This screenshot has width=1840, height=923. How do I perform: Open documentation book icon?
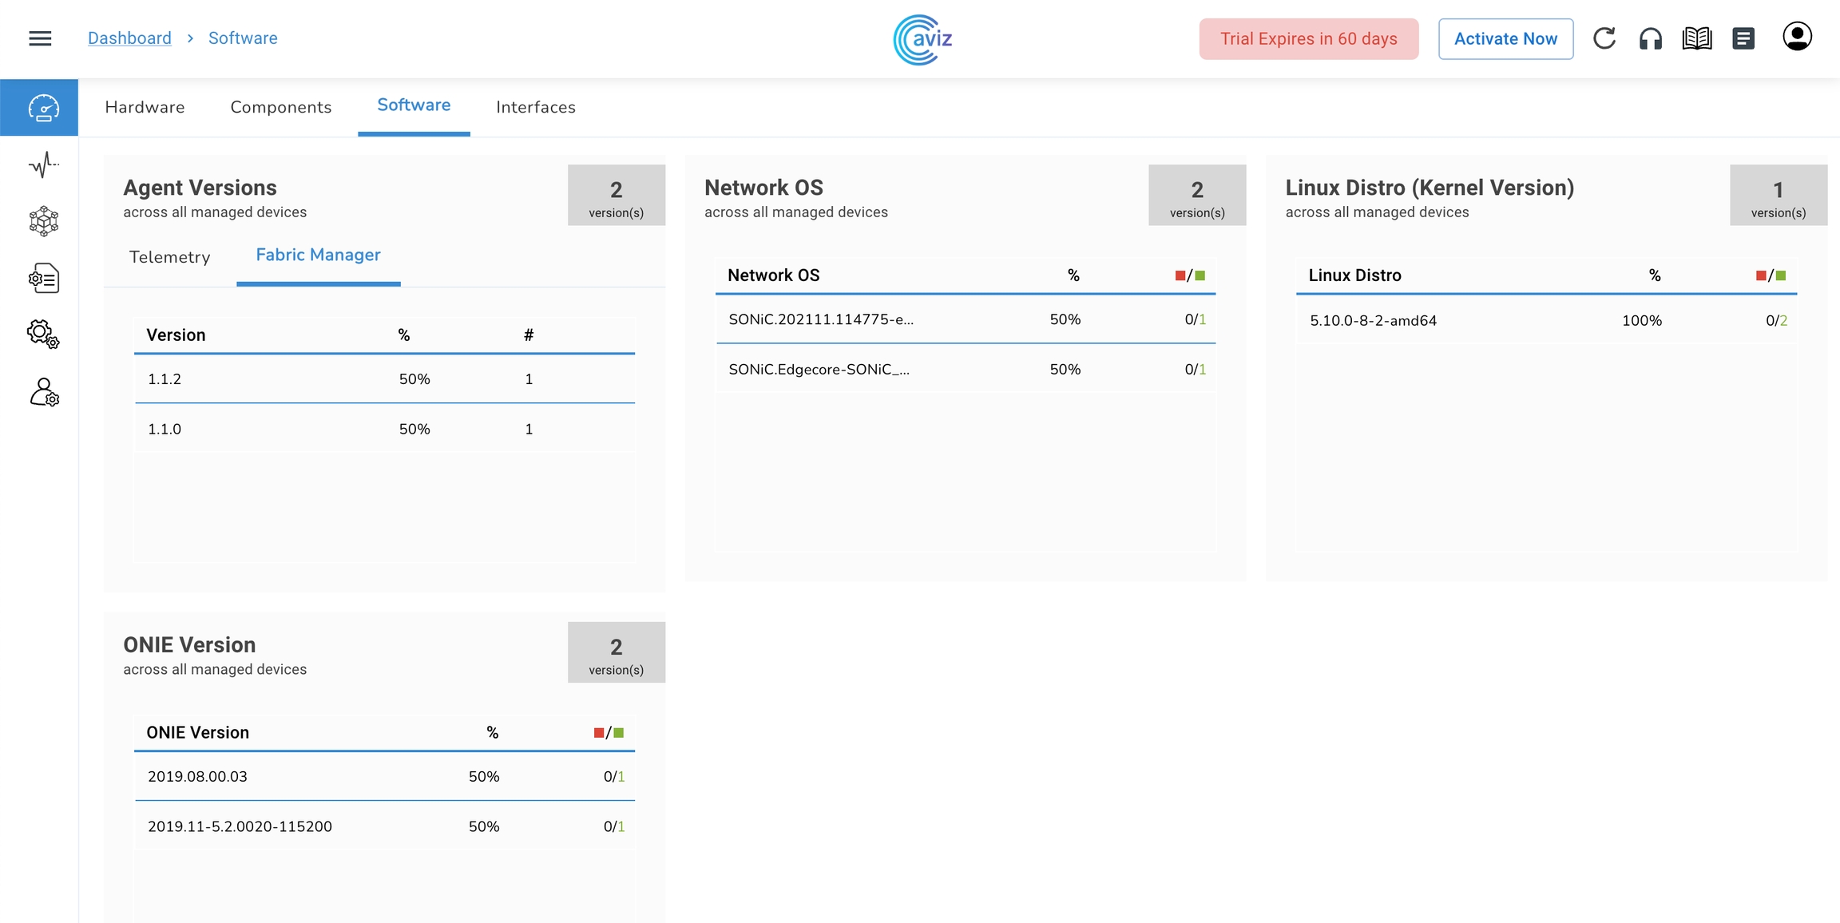[1696, 38]
